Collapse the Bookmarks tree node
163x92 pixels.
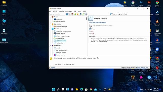(50, 24)
